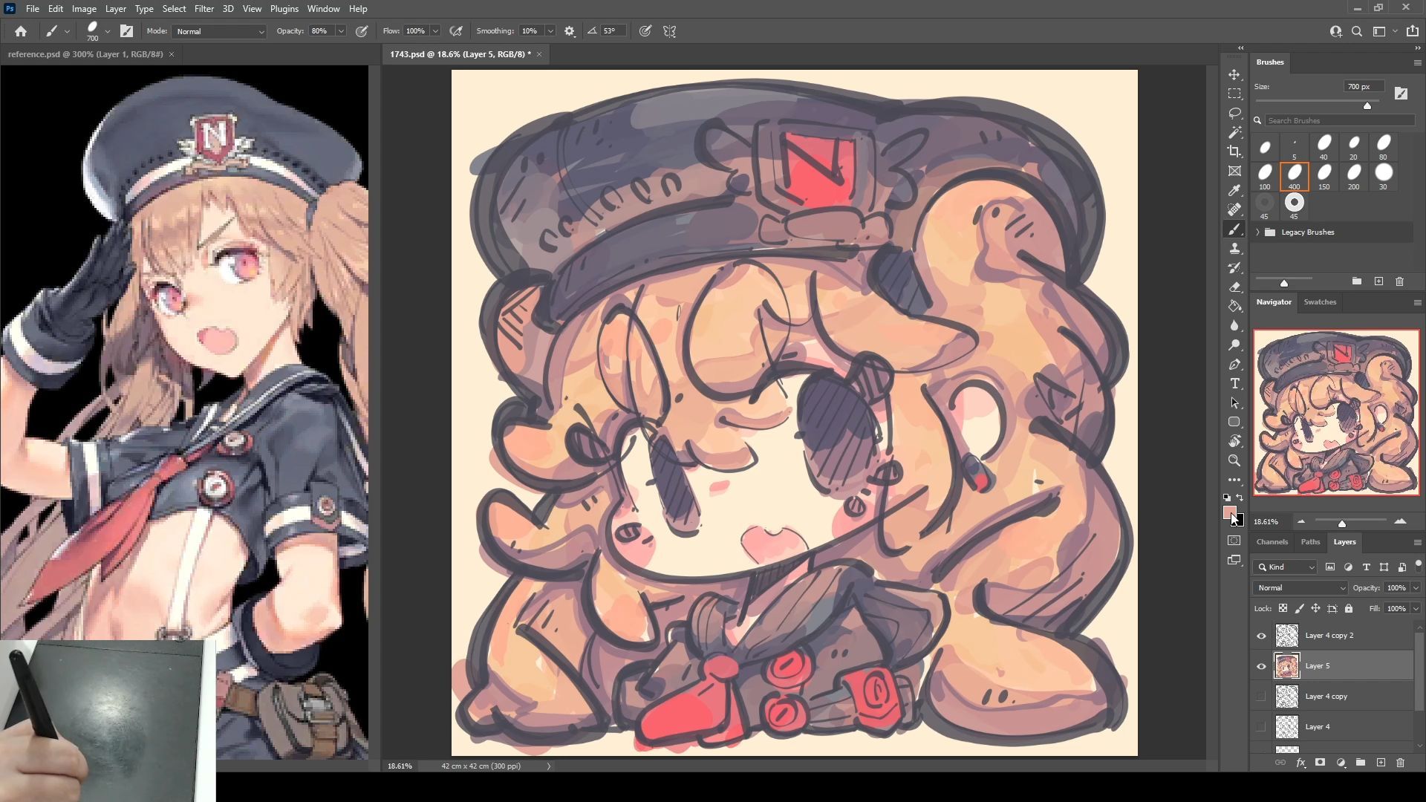
Task: Select the Rectangular Marquee tool
Action: [1234, 94]
